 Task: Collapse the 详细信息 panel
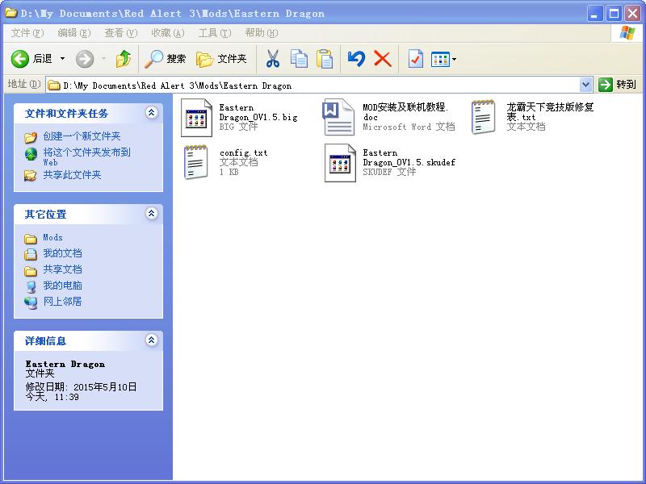click(152, 340)
